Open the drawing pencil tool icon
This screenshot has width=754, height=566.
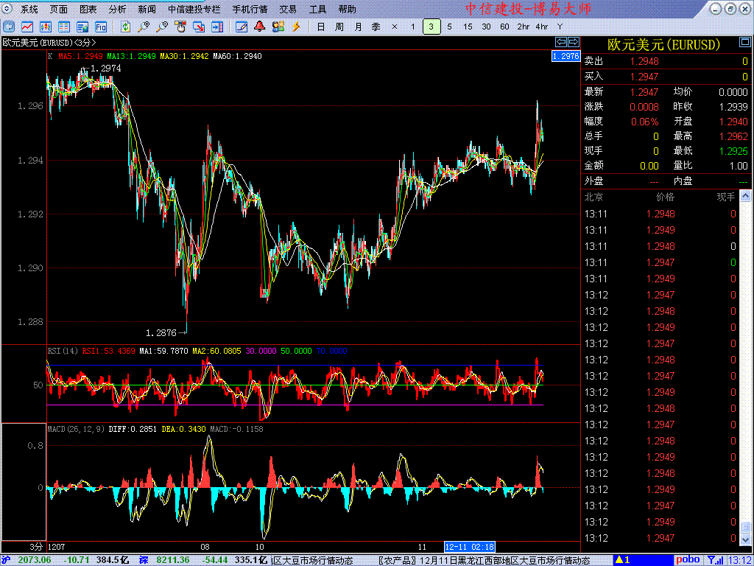point(242,27)
